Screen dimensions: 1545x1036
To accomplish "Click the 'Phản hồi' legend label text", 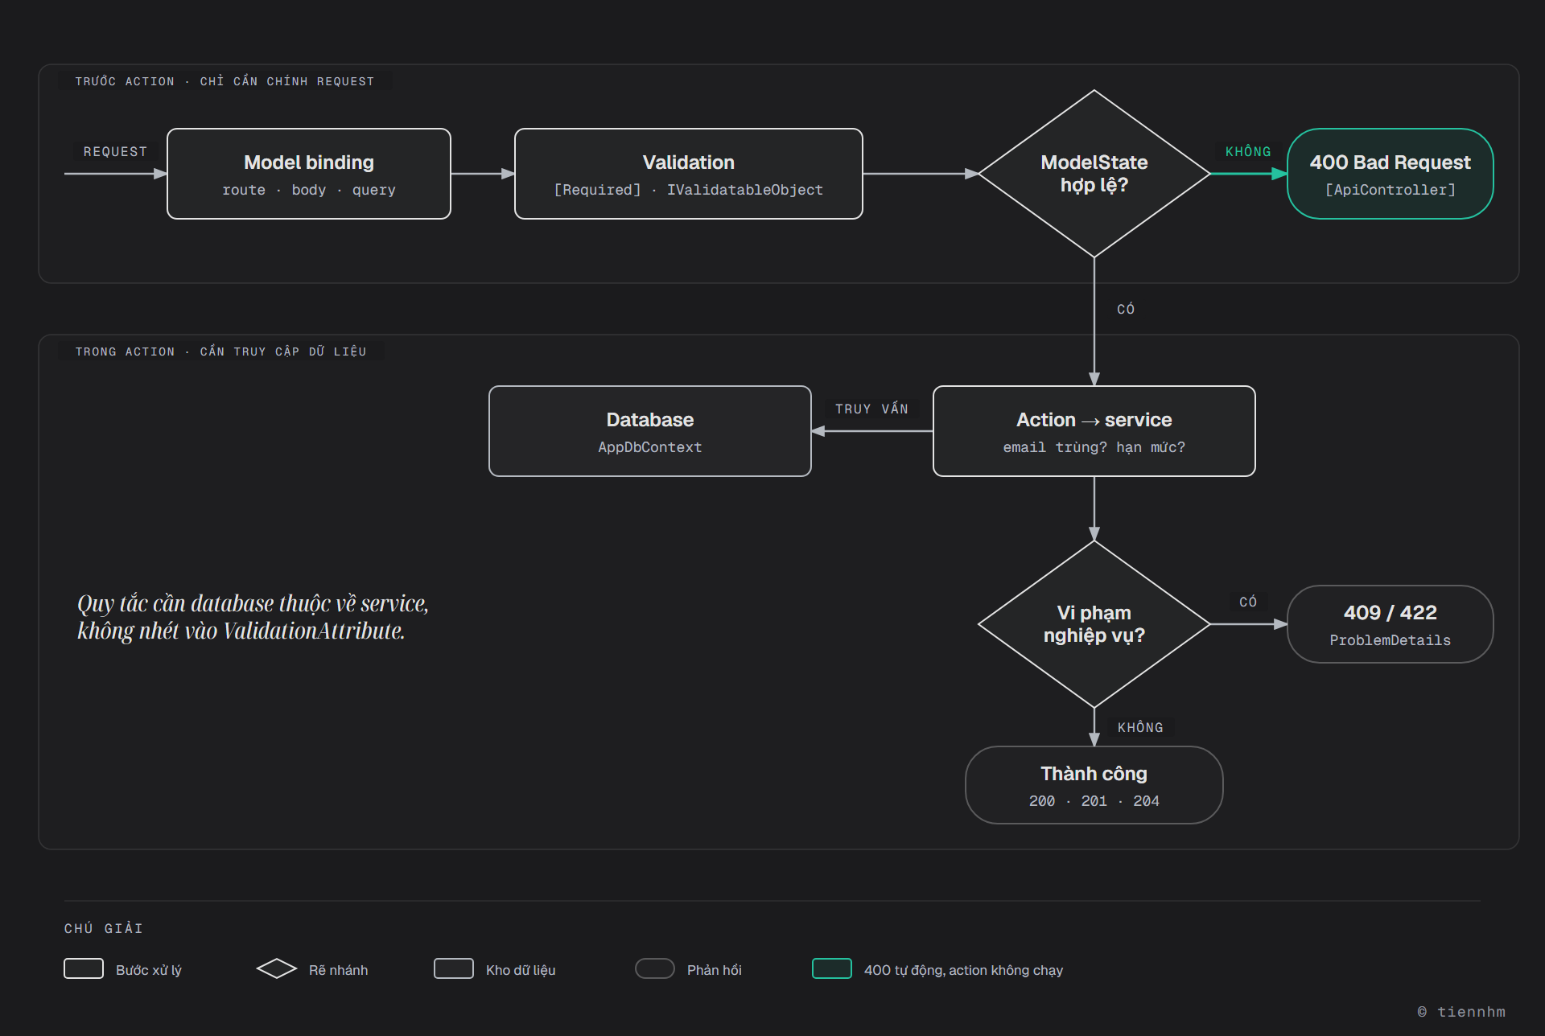I will [715, 970].
